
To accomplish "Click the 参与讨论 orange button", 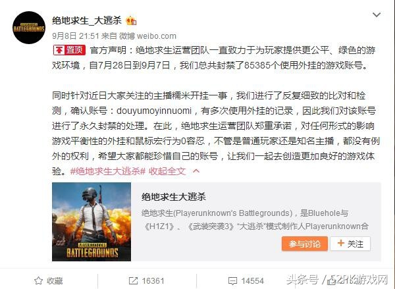I will point(305,244).
